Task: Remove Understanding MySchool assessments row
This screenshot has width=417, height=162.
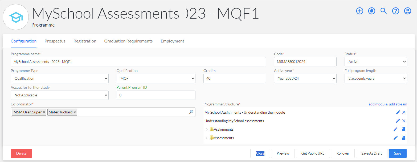Action: point(404,121)
